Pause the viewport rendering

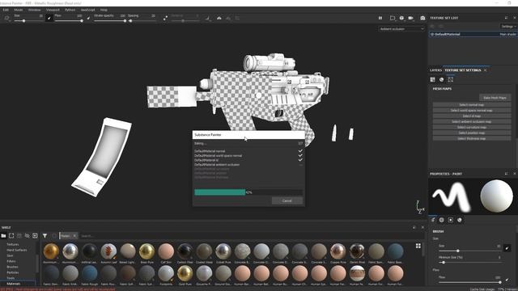(x=380, y=18)
